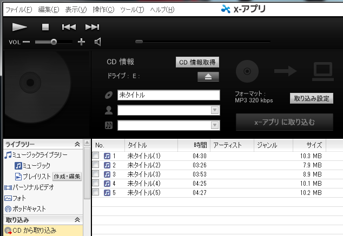Select プレイリスト in the library tree

click(33, 177)
